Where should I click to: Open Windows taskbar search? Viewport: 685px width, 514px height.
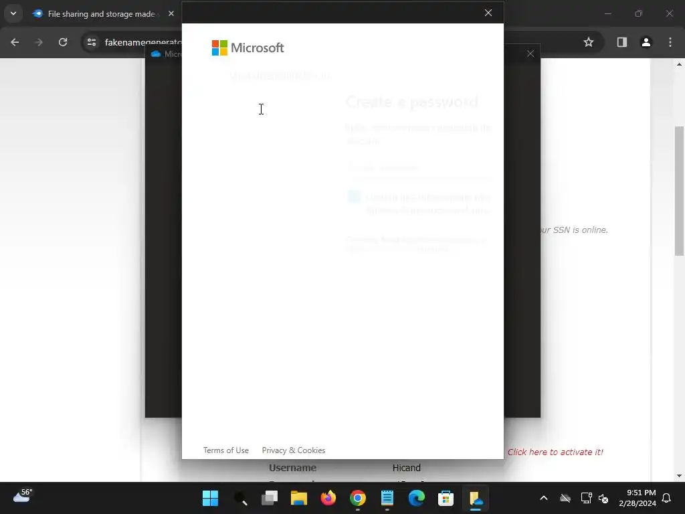click(x=240, y=498)
